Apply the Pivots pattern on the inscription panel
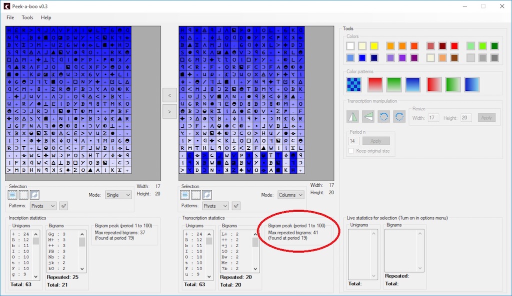The width and height of the screenshot is (512, 296). point(63,206)
